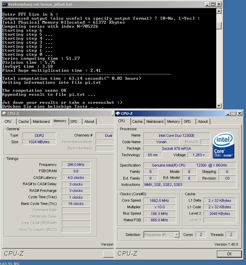The image size is (246, 265).
Task: Click the command prompt window system icon
Action: [x=5, y=4]
